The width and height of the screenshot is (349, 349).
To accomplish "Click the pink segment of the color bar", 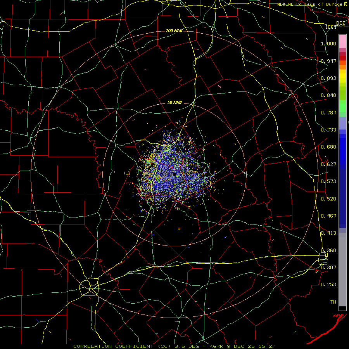I will pyautogui.click(x=342, y=41).
